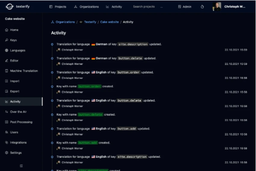Click site.description key tag in German entry
This screenshot has width=256, height=171.
point(133,44)
